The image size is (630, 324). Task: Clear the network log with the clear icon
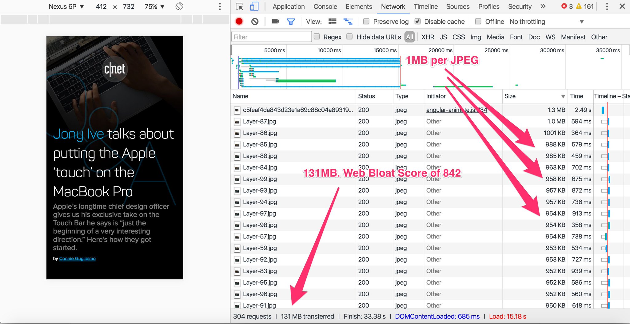(x=255, y=22)
